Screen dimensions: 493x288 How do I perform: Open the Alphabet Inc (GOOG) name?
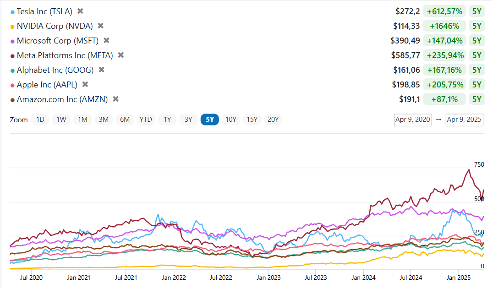click(x=55, y=70)
